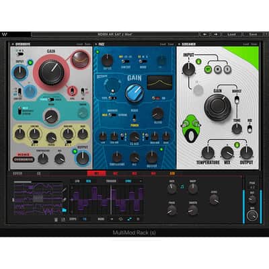The height and width of the screenshot is (269, 269).
Task: Select the M mid mode button in Screamer
Action: [x=218, y=69]
